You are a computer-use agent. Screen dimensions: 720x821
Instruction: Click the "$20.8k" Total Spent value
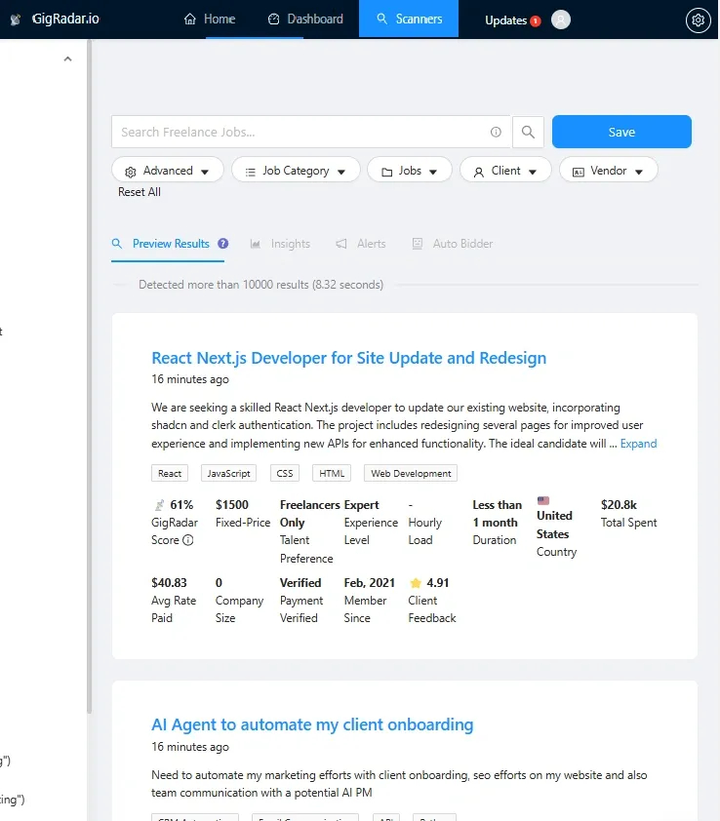619,505
